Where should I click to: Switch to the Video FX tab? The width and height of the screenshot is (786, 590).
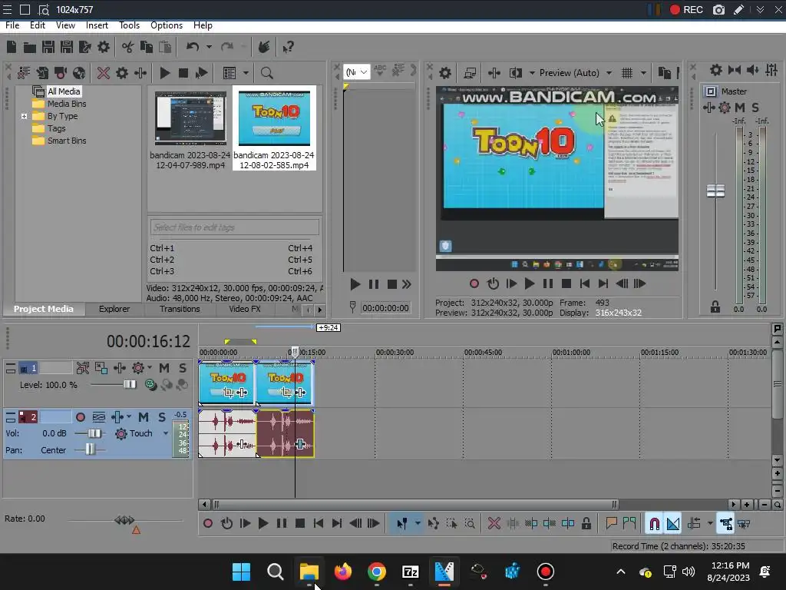(245, 309)
